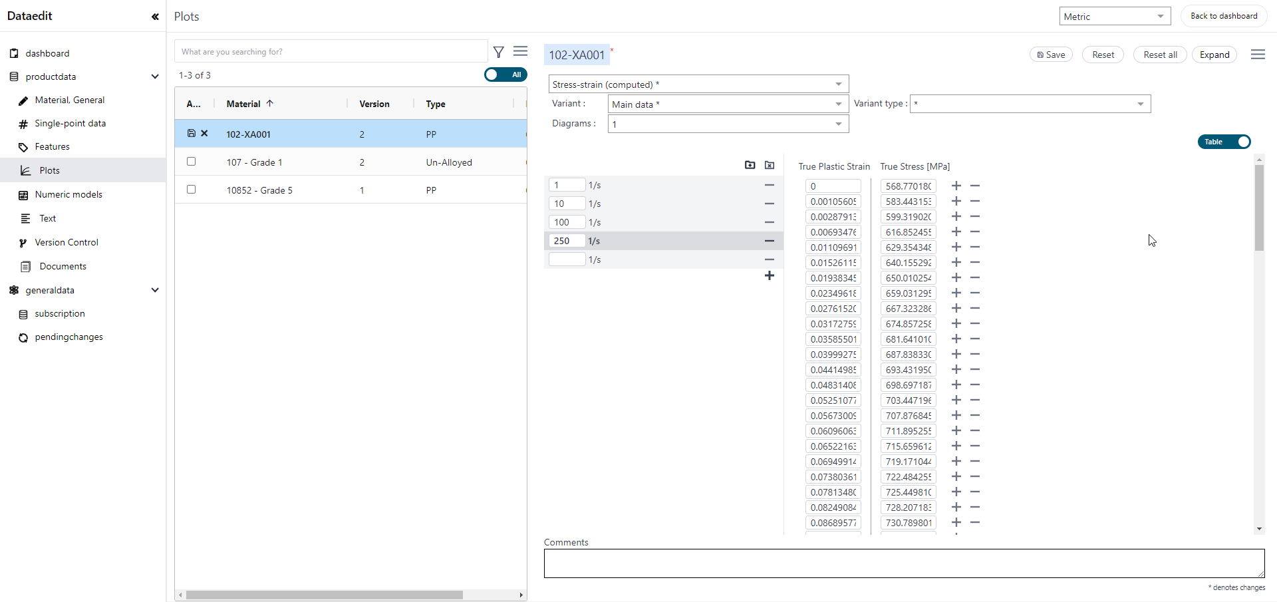This screenshot has width=1277, height=602.
Task: Open the top-right hamburger menu beside Expand
Action: 1258,55
